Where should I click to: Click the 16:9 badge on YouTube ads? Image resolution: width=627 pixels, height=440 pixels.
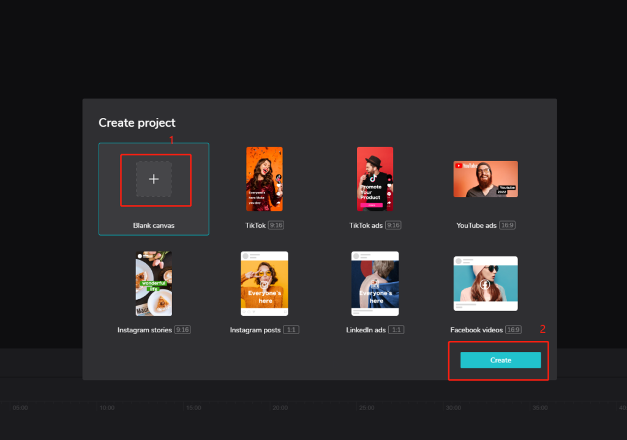tap(507, 225)
